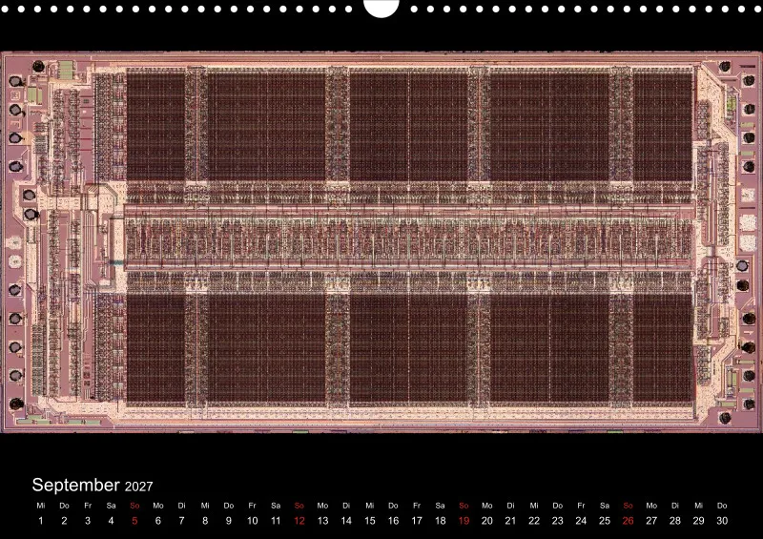Click date 28 in the calendar
This screenshot has height=539, width=763.
pyautogui.click(x=675, y=521)
